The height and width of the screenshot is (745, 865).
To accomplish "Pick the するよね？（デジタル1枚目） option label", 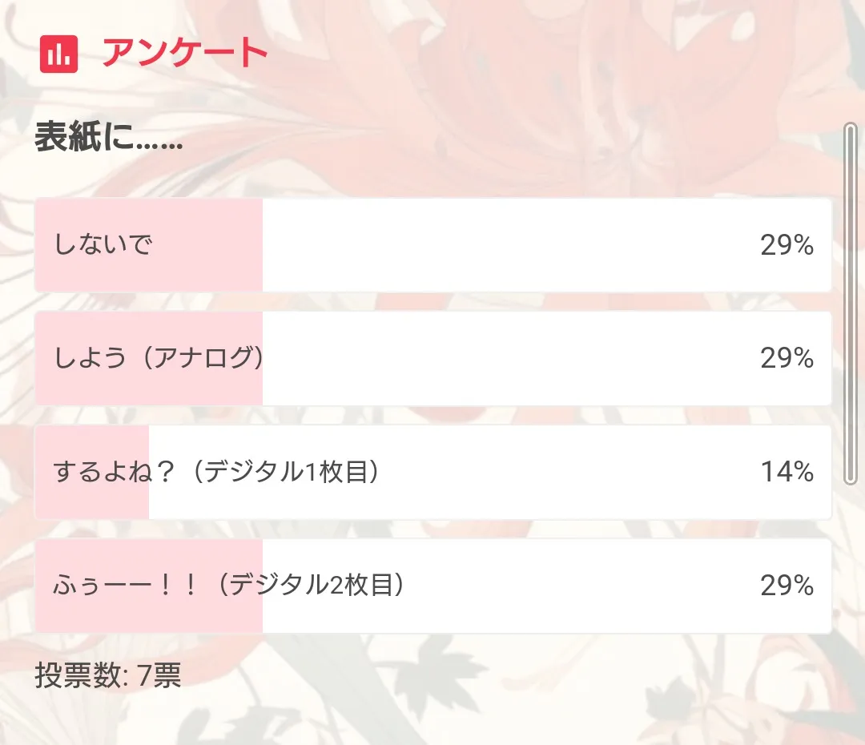I will [216, 472].
